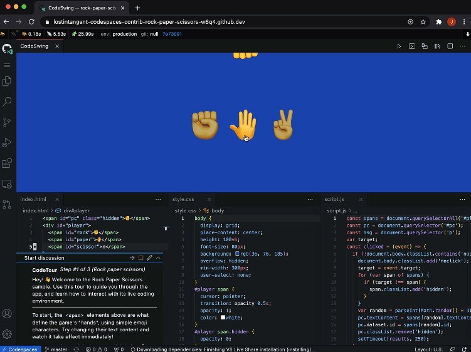Switch to the style.css tab

(x=183, y=199)
